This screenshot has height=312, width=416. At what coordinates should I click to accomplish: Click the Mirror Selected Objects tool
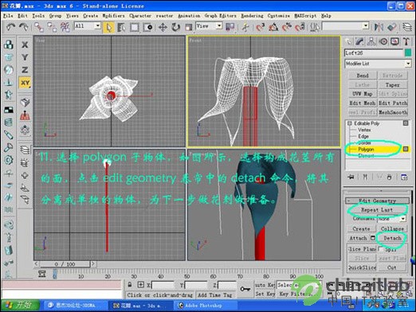pyautogui.click(x=379, y=27)
